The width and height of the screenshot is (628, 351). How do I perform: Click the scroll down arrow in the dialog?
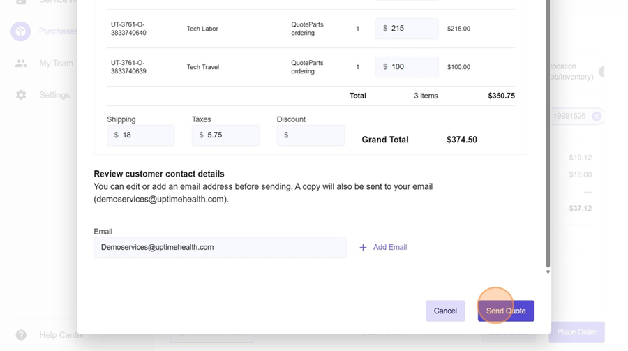click(548, 272)
